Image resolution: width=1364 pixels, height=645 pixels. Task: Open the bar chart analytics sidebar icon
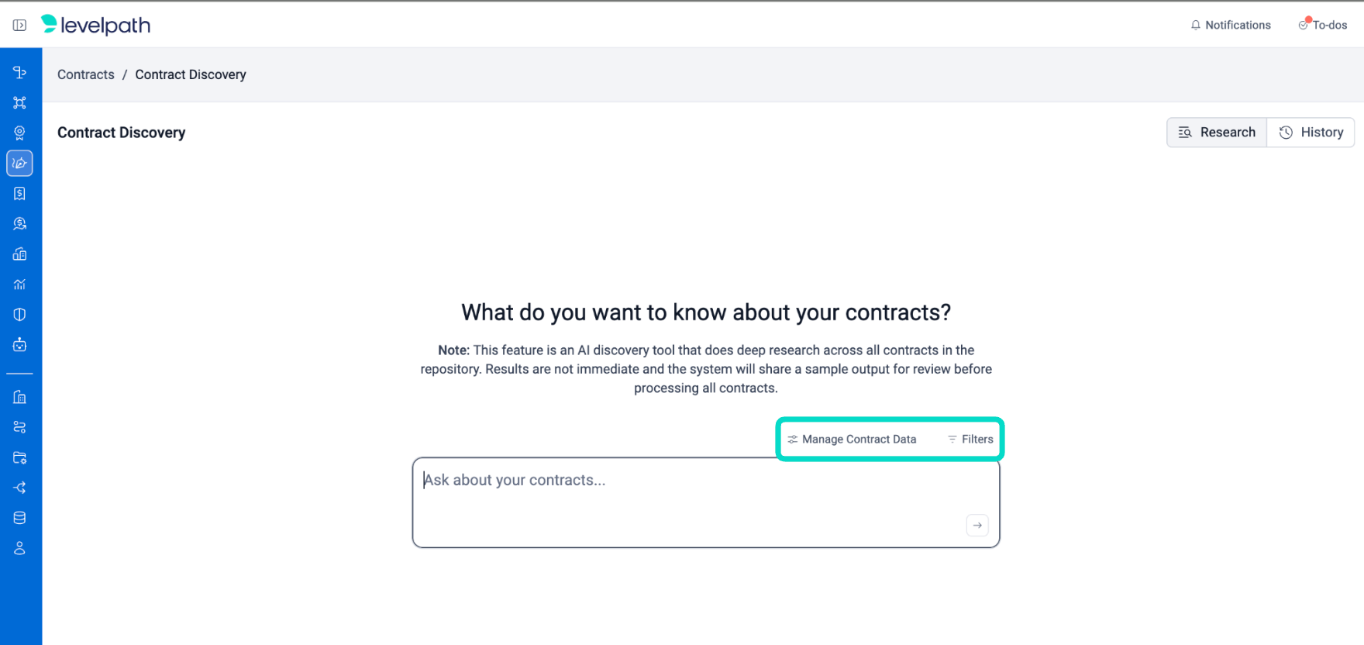pyautogui.click(x=20, y=284)
